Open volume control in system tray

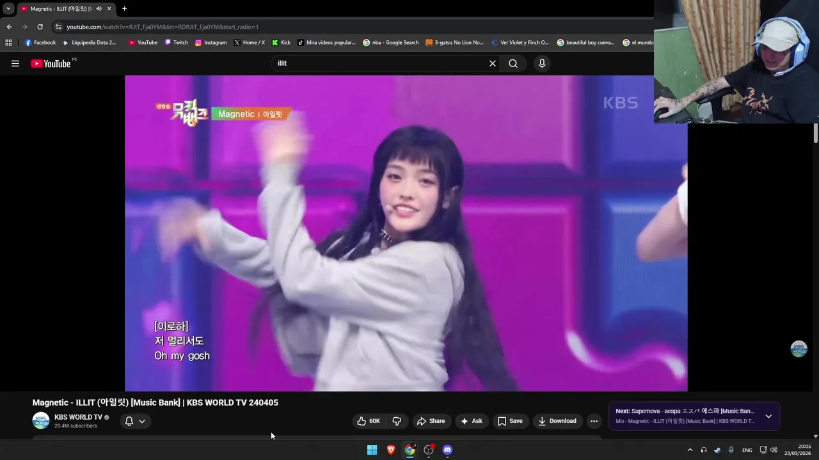(x=774, y=450)
